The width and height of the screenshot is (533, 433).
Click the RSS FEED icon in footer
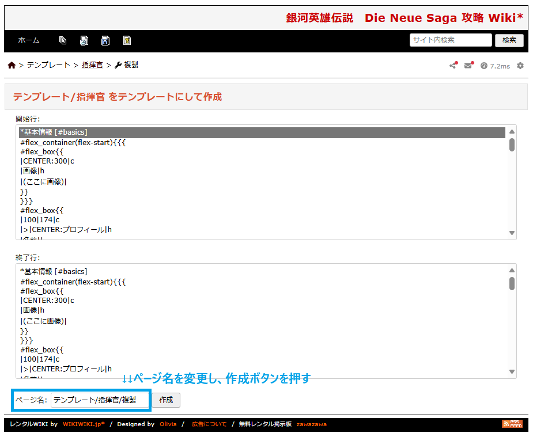tap(512, 423)
